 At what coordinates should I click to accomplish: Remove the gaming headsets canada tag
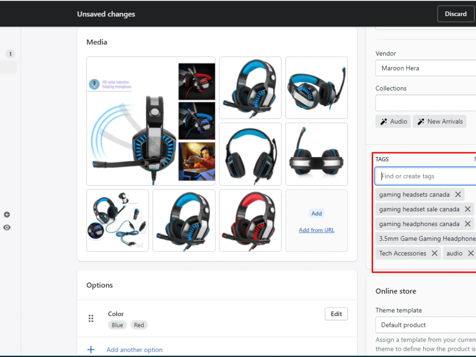[458, 194]
